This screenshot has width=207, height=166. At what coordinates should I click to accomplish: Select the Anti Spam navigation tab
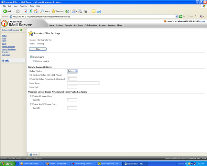coord(78,25)
